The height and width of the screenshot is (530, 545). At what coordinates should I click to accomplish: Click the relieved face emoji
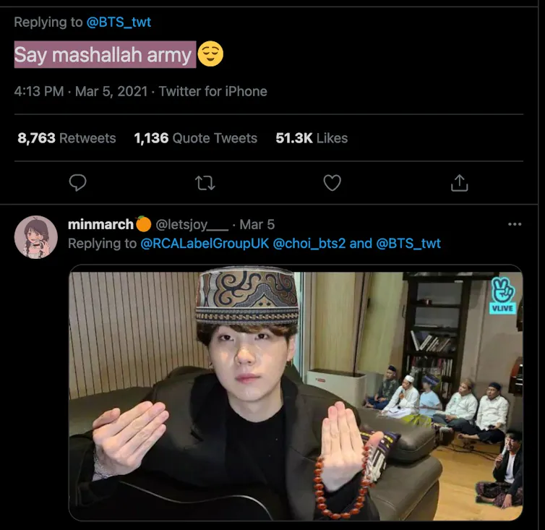pyautogui.click(x=210, y=55)
